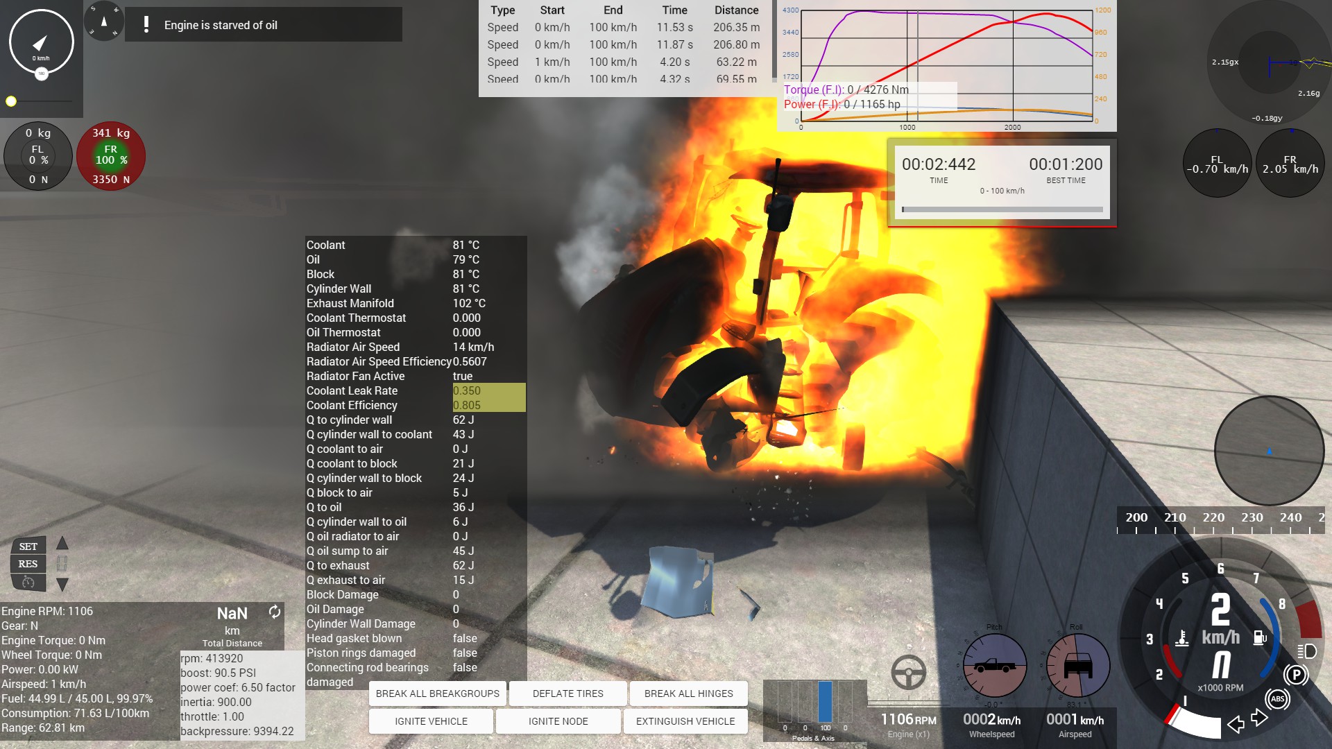Click the torque and power curve graph
Image resolution: width=1332 pixels, height=749 pixels.
pos(946,66)
